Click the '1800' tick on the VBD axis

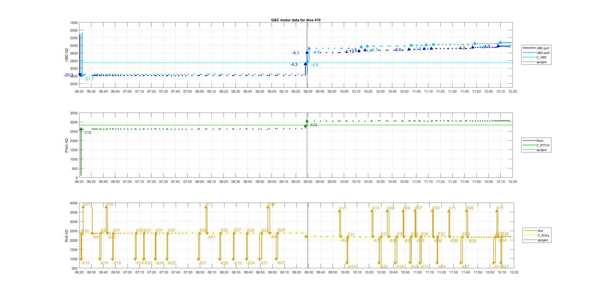point(74,23)
